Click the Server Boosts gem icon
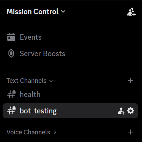The image size is (142, 142). (x=11, y=53)
